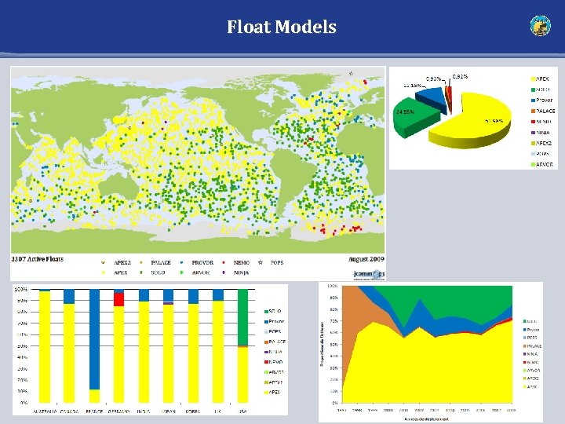Click the APEX2 marker in the map legend
This screenshot has height=424, width=565.
pyautogui.click(x=104, y=262)
